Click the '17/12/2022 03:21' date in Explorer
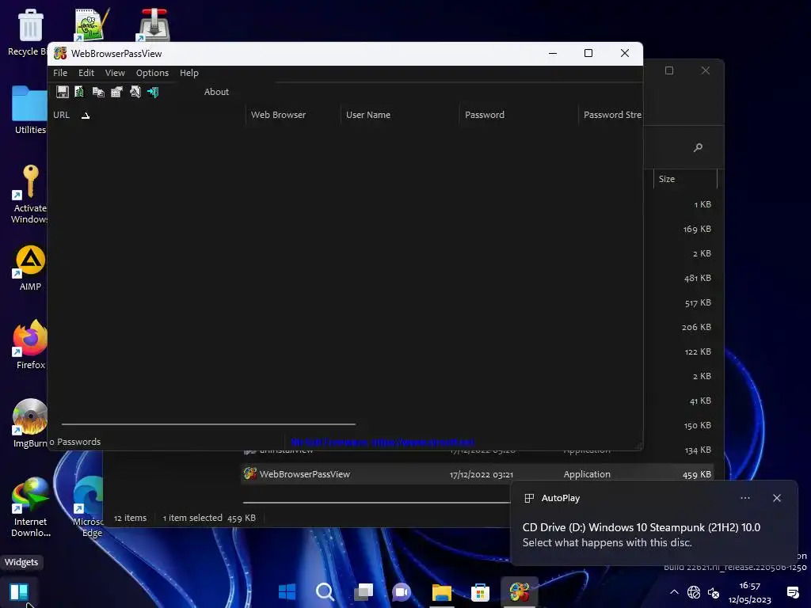The width and height of the screenshot is (811, 608). [482, 475]
